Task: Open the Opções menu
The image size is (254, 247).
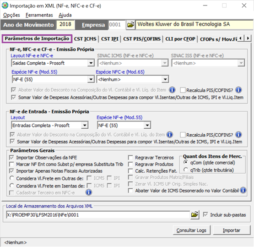Action: point(11,15)
